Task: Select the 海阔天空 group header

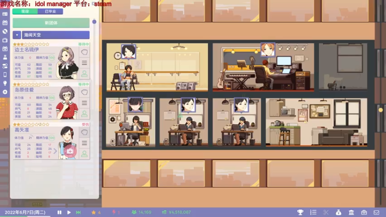Action: pos(55,35)
